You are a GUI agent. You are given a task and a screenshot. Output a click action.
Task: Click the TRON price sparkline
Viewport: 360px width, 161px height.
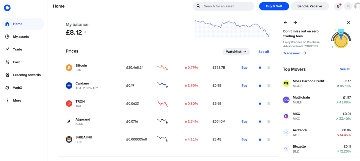click(163, 103)
